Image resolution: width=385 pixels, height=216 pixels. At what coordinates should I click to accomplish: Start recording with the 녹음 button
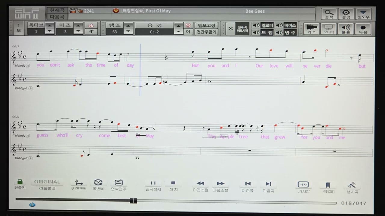pyautogui.click(x=363, y=29)
